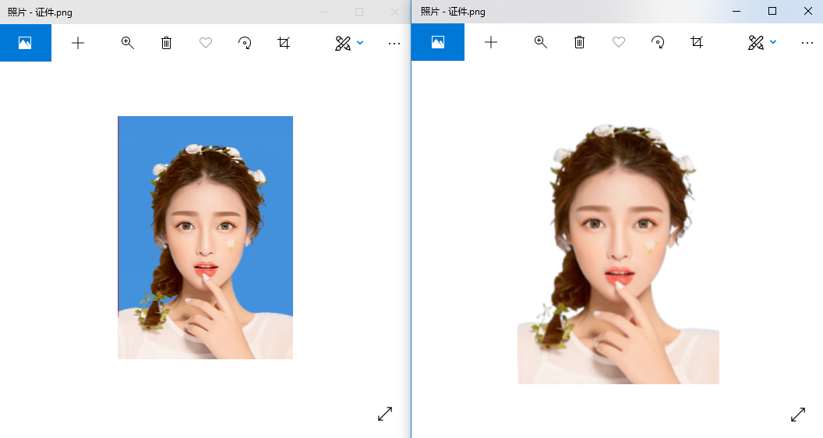The height and width of the screenshot is (438, 823).
Task: Click the plus 'Add to' icon in the right window
Action: pos(491,43)
